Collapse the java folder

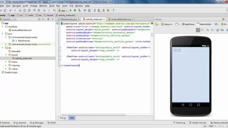(2, 34)
